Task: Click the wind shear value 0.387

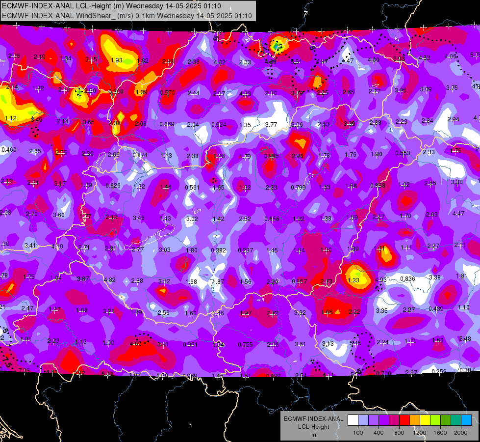Action: click(467, 370)
